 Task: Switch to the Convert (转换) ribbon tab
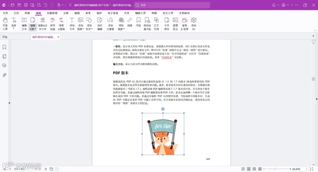tap(27, 13)
